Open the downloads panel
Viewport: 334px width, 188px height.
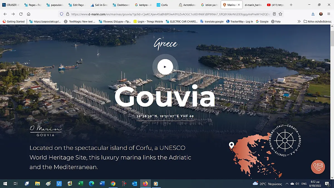pos(313,14)
